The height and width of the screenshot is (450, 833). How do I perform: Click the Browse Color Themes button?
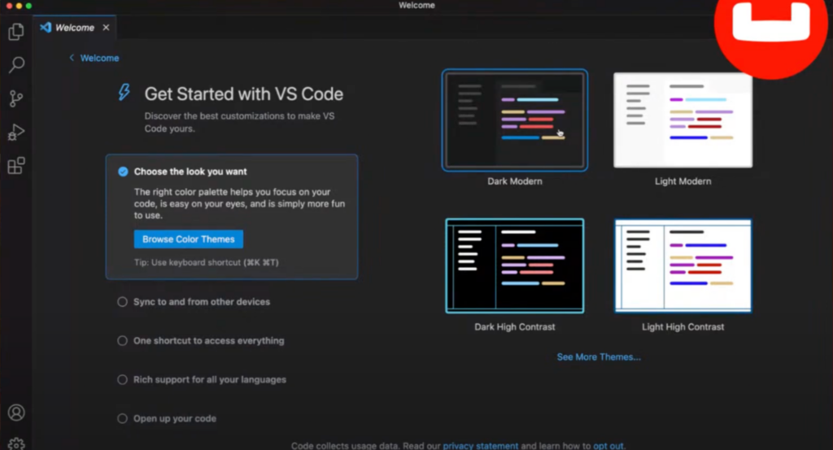pos(189,239)
